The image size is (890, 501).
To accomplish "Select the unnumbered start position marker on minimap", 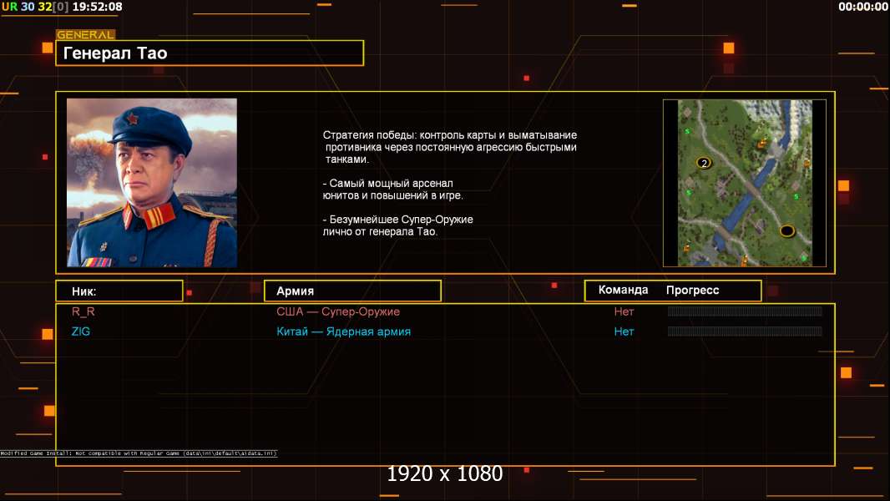I will (x=787, y=231).
